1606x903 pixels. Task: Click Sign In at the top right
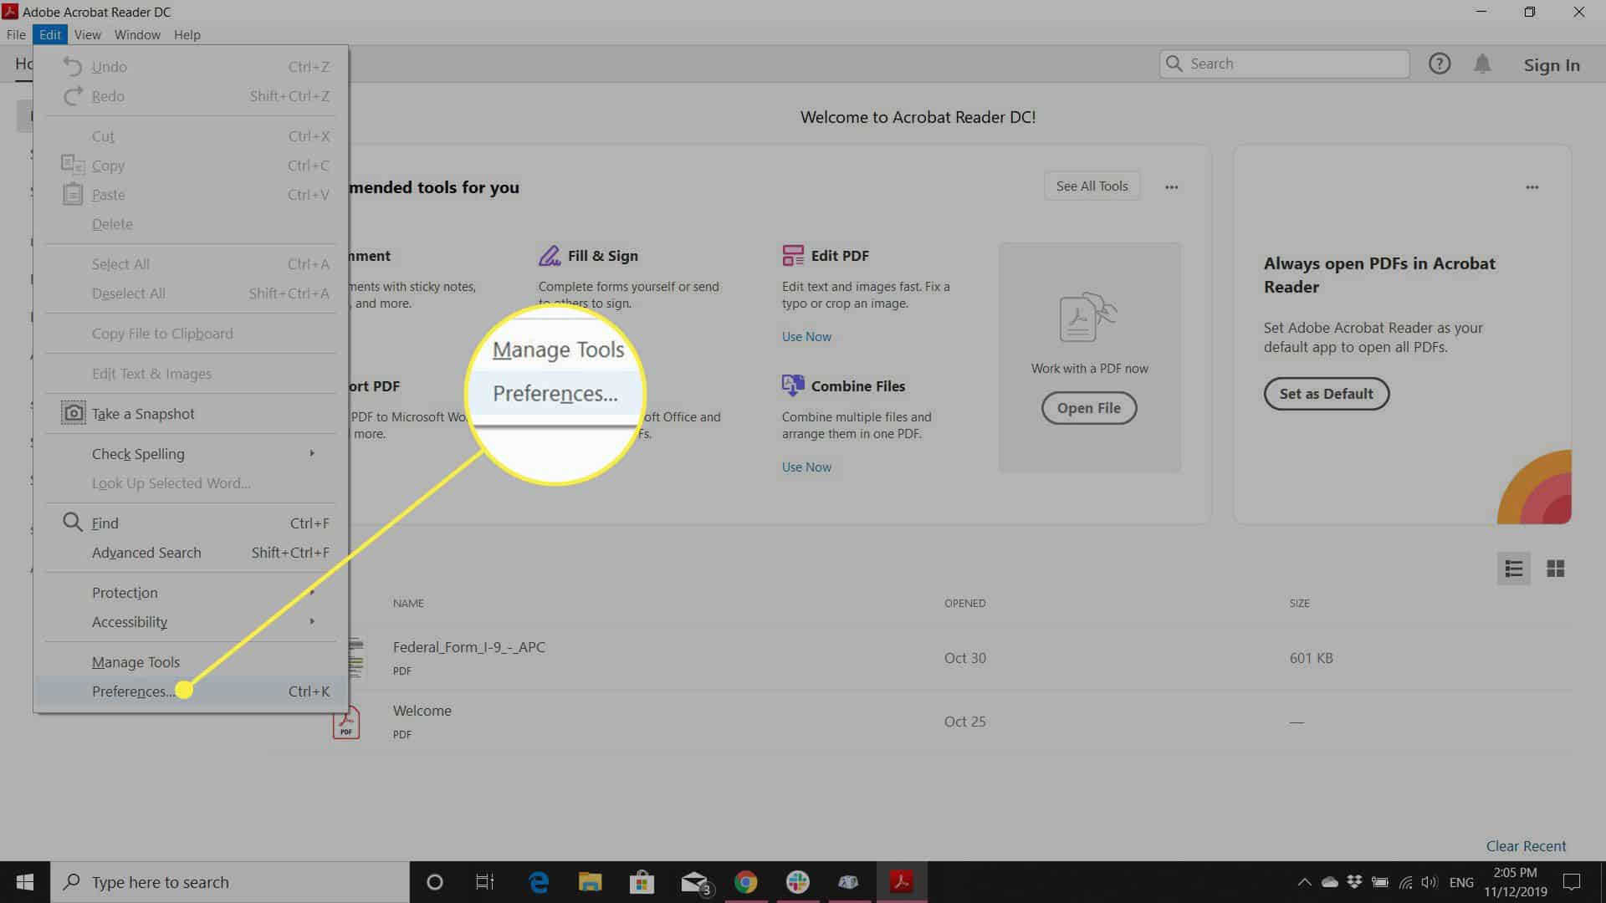tap(1551, 65)
